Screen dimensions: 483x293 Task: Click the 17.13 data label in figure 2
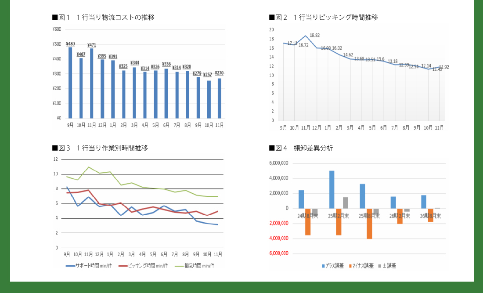coord(292,43)
